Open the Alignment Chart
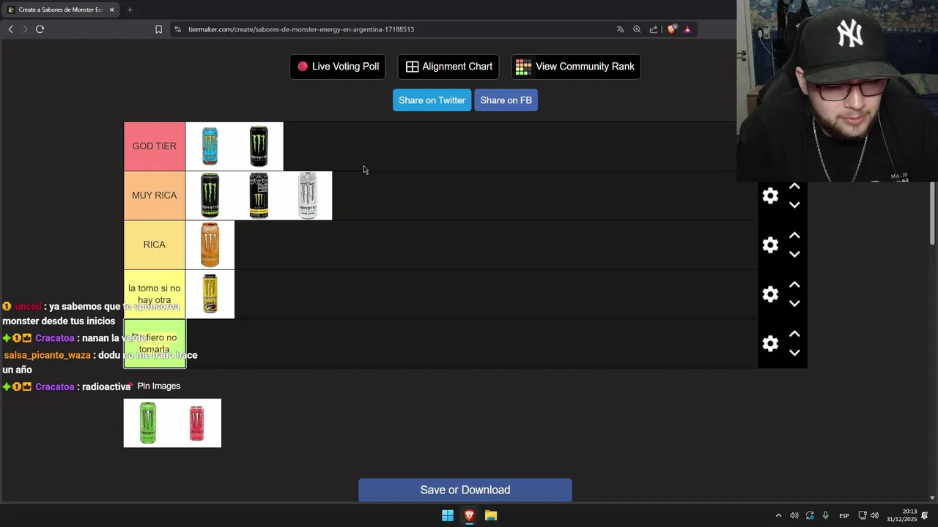 448,67
